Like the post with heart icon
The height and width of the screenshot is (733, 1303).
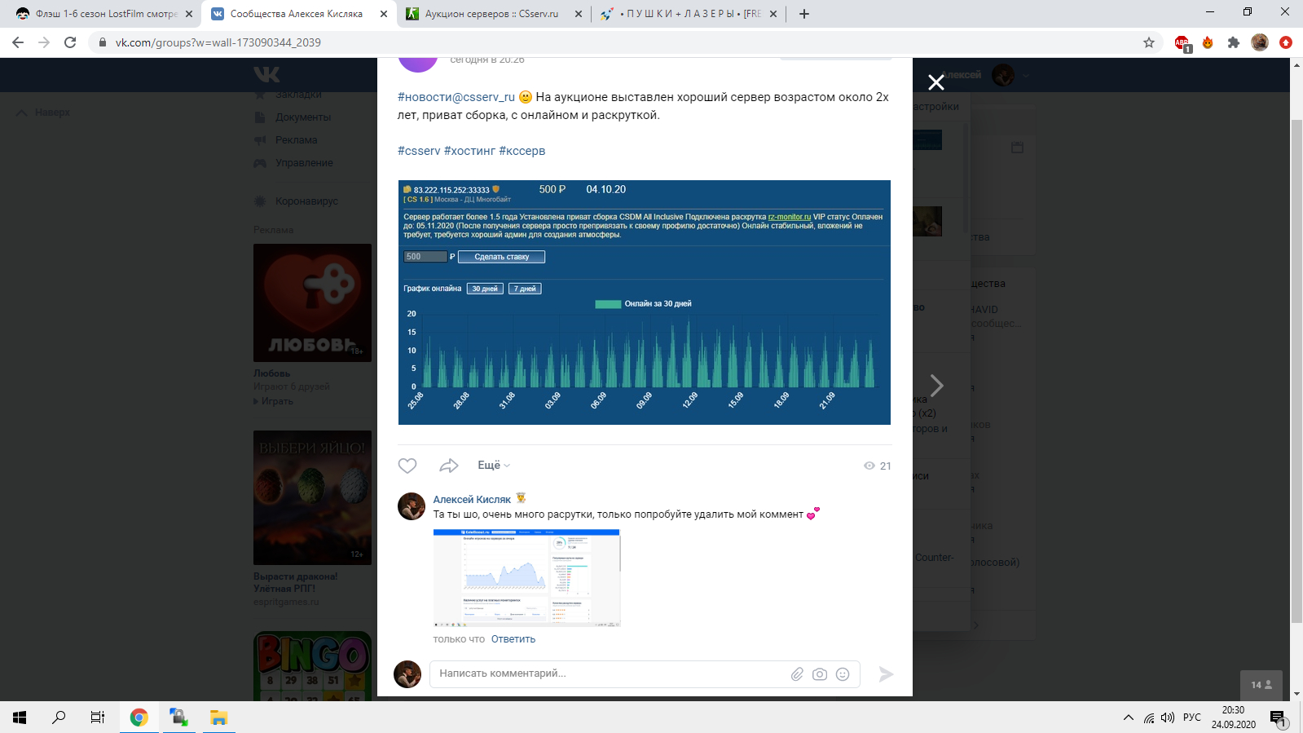pos(407,466)
